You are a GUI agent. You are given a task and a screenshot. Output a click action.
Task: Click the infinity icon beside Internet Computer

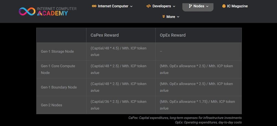(x=94, y=6)
